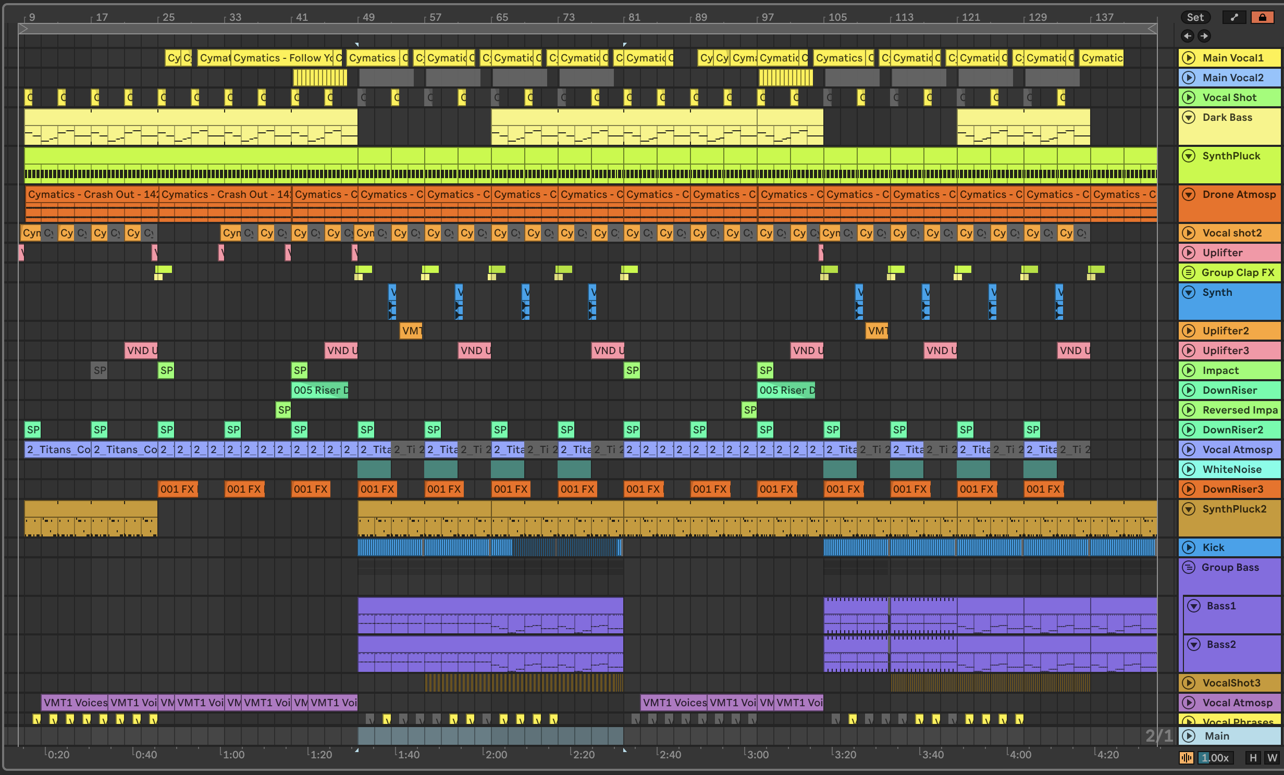This screenshot has width=1284, height=775.
Task: Click the WhiteNoise track play icon
Action: tap(1189, 469)
